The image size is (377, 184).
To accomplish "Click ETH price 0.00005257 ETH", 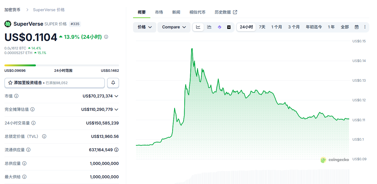I will tap(18, 53).
